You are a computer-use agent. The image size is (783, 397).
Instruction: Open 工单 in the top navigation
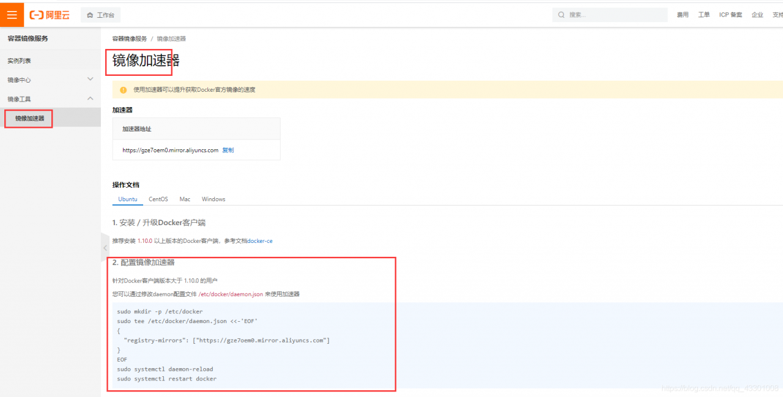(x=704, y=15)
